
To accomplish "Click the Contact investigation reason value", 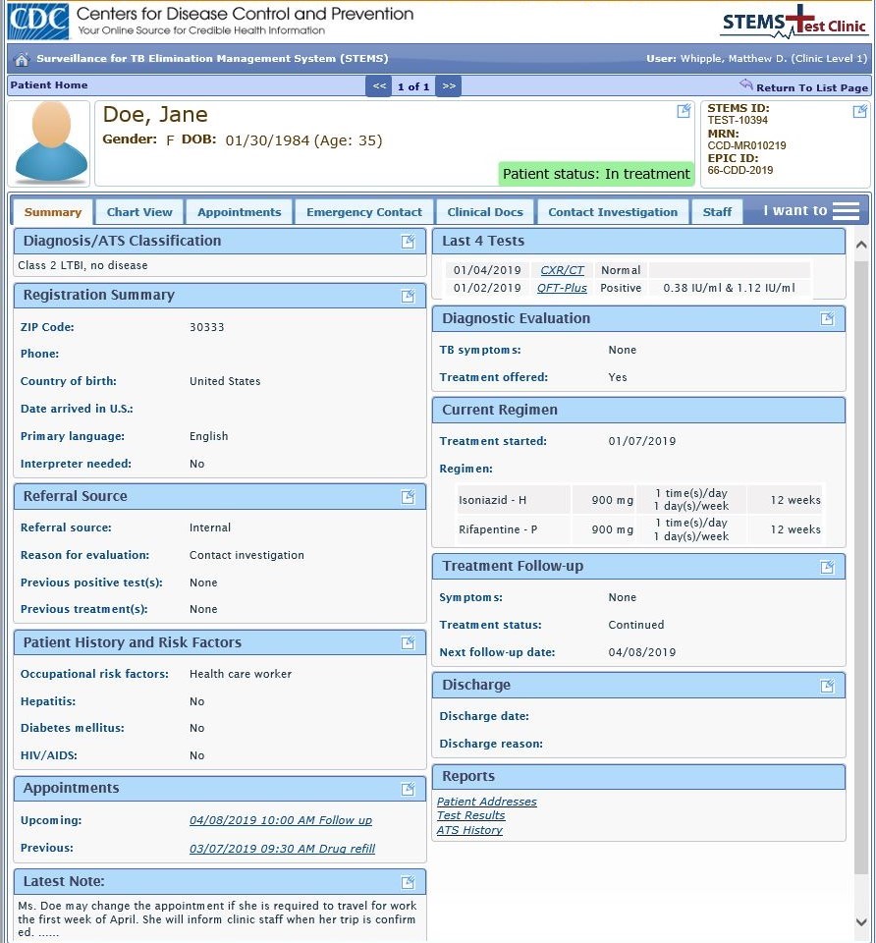I will [246, 555].
